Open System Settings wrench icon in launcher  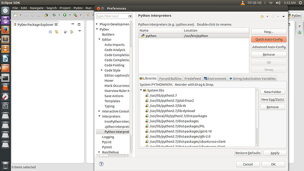pos(5,97)
